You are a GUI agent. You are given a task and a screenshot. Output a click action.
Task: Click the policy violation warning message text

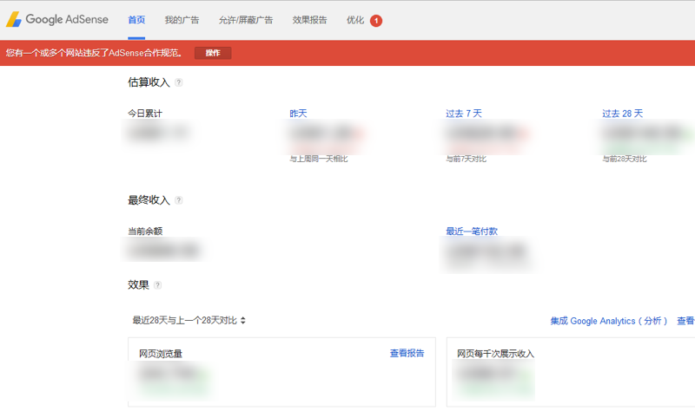94,53
